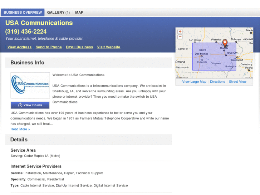Screen dimensions: 260x195
Task: Click the USA Communications logo thumbnail
Action: point(30,85)
